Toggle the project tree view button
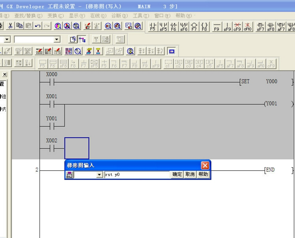Viewport: 295px width, 238px height. tap(83, 39)
